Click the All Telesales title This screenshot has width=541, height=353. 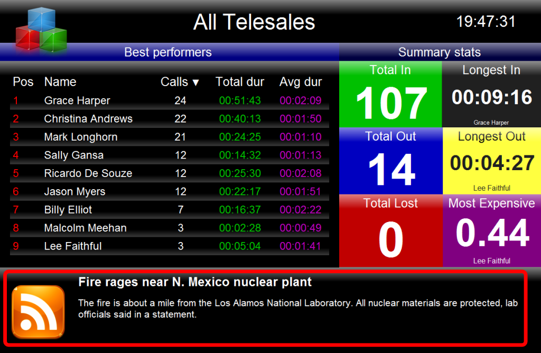pos(254,22)
